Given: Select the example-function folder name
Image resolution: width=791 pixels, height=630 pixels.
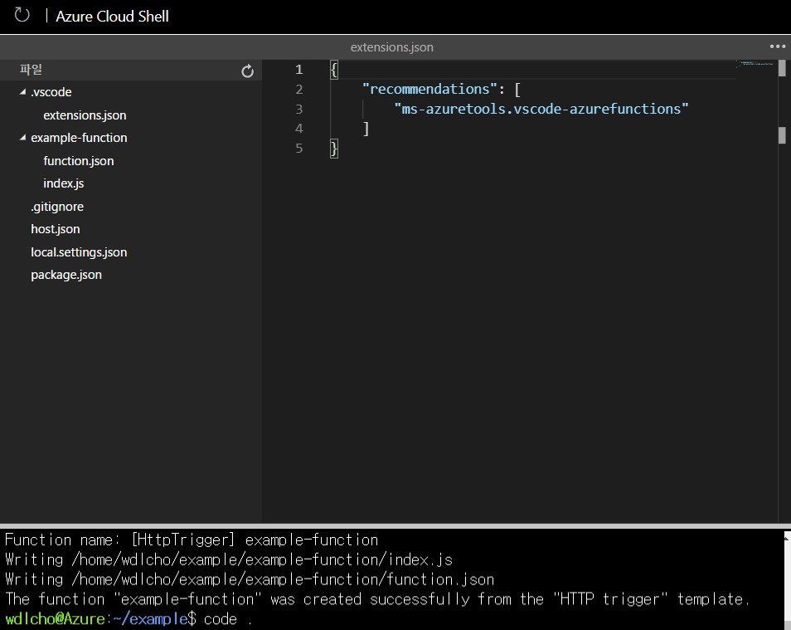Looking at the screenshot, I should 79,138.
